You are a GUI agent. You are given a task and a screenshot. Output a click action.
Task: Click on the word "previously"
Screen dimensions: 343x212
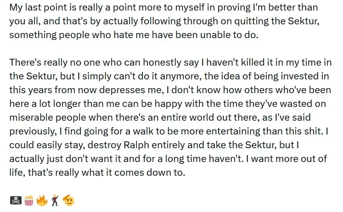(x=32, y=131)
